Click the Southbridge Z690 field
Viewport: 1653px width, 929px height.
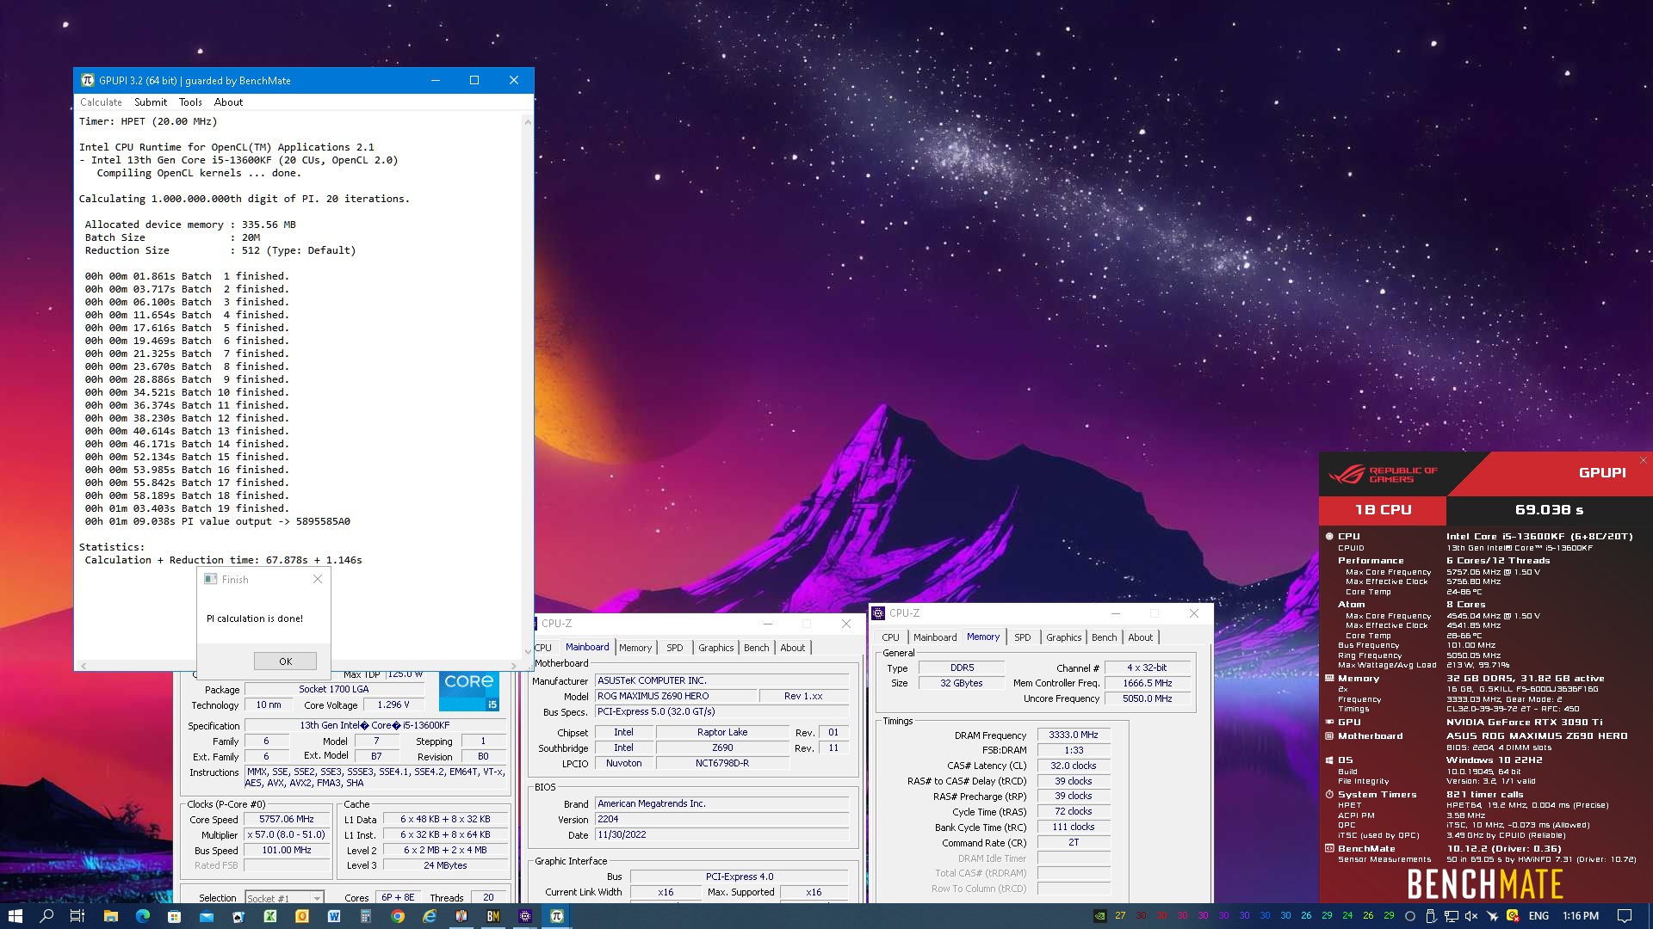tap(722, 748)
